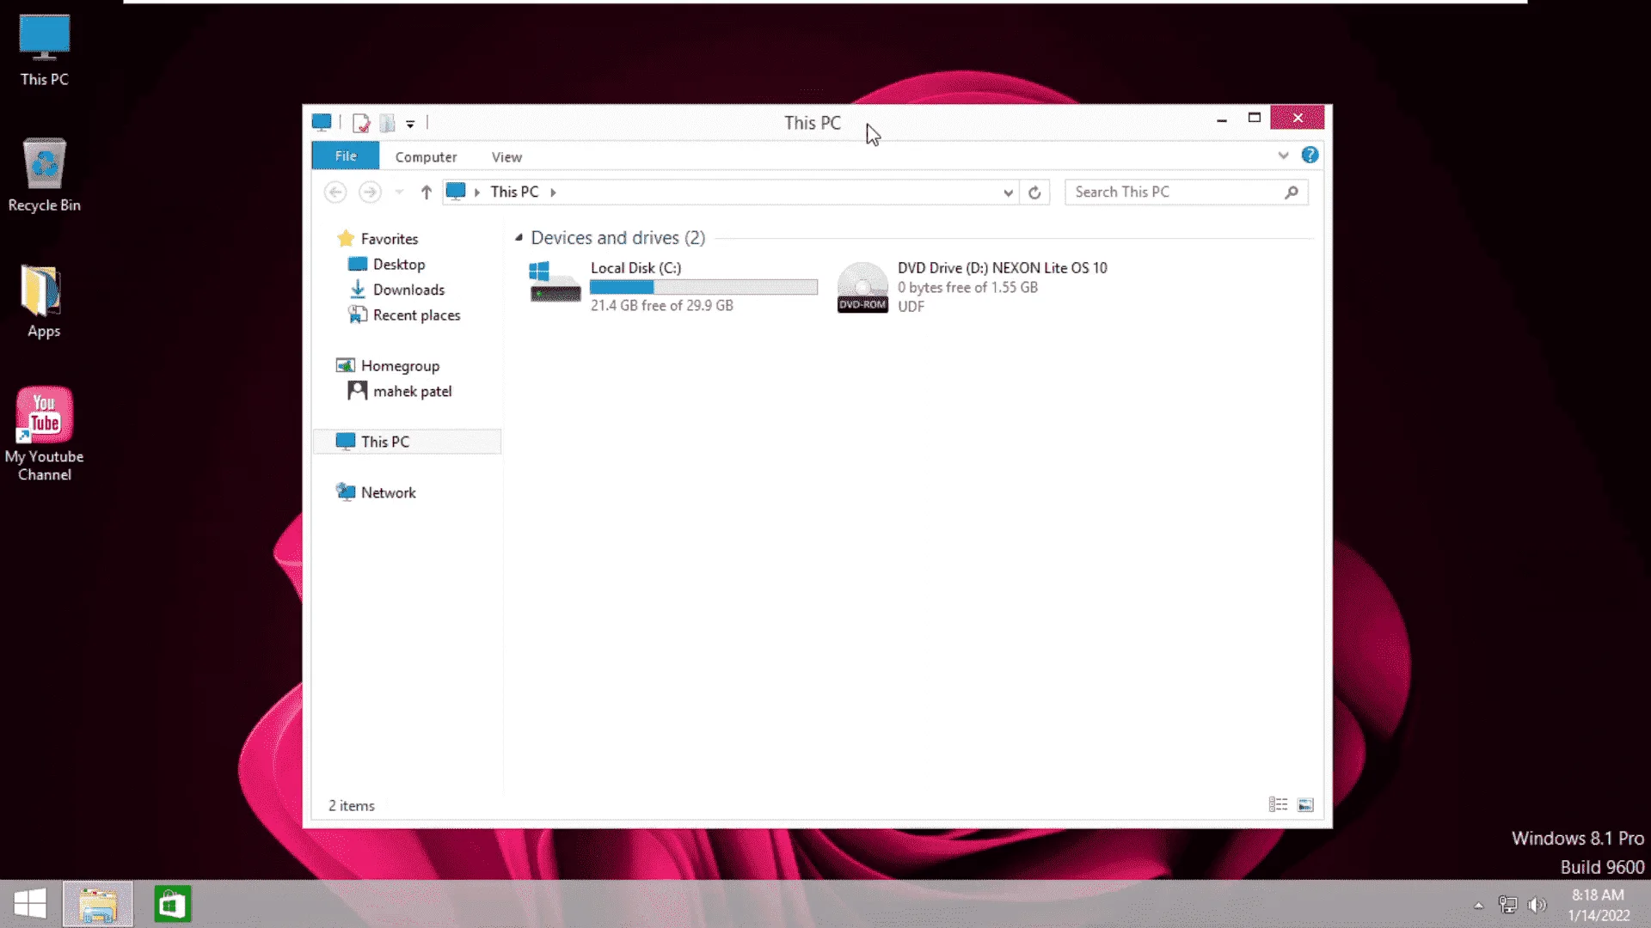Show hidden tray icons arrow
1651x928 pixels.
(1478, 905)
